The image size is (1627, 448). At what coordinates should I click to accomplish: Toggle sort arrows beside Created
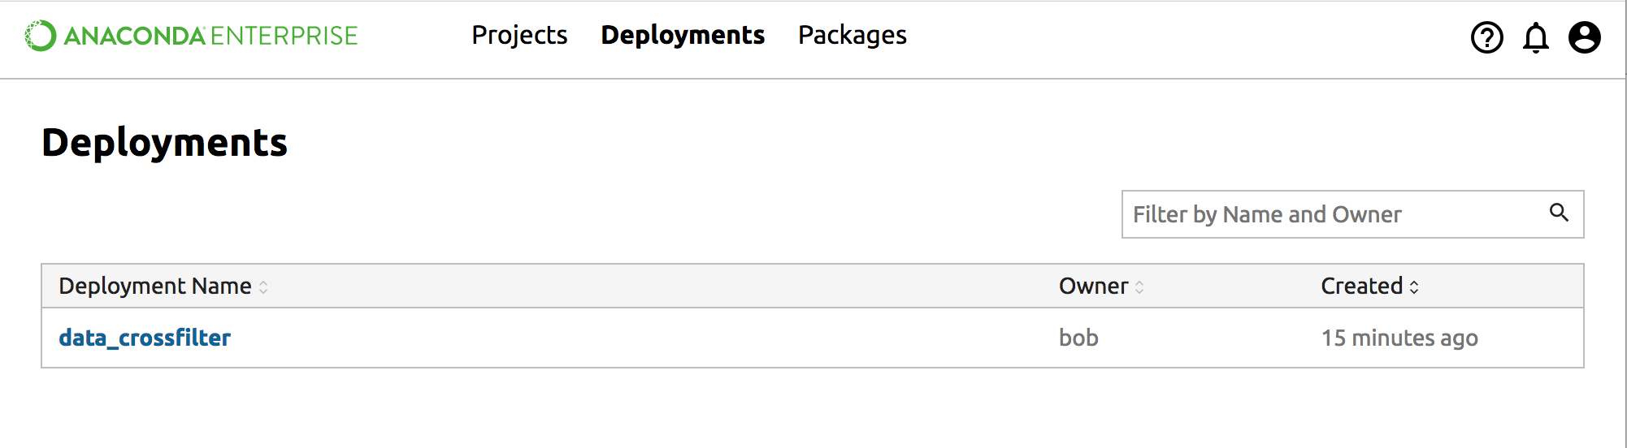coord(1414,287)
